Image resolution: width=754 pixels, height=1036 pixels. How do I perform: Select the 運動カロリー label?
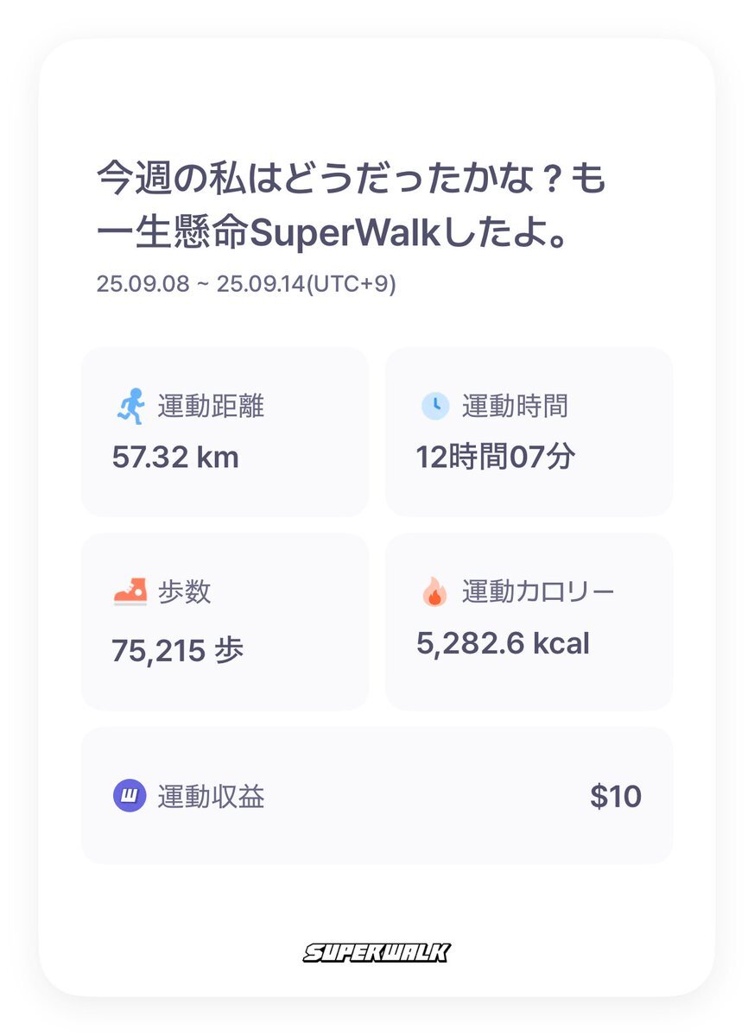[x=538, y=592]
